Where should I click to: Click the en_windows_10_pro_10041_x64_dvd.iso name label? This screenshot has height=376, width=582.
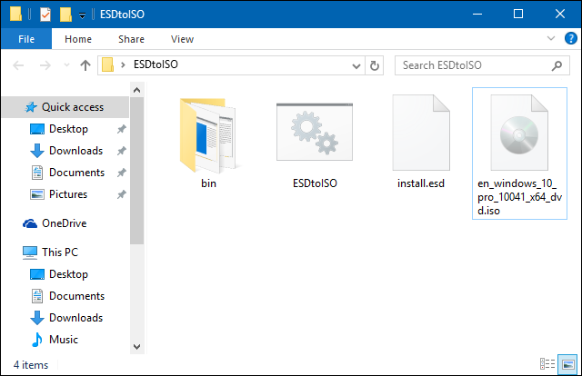[x=519, y=197]
